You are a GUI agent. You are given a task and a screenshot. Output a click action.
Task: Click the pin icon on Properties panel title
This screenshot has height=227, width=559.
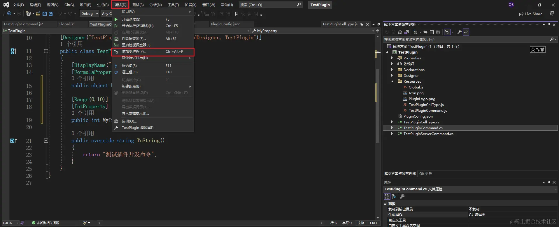tap(549, 182)
